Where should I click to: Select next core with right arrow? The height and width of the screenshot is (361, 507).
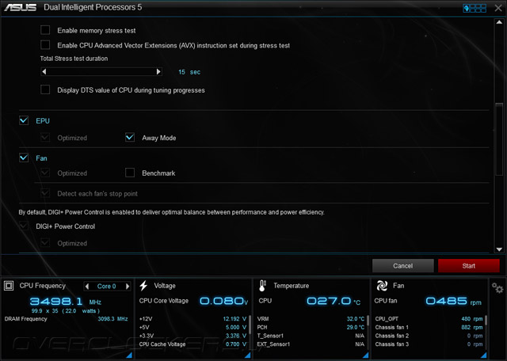[128, 286]
